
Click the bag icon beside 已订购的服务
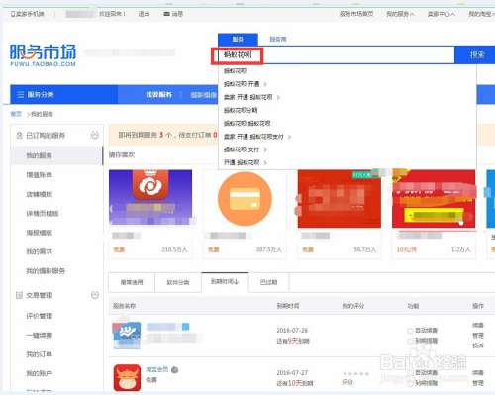(19, 135)
